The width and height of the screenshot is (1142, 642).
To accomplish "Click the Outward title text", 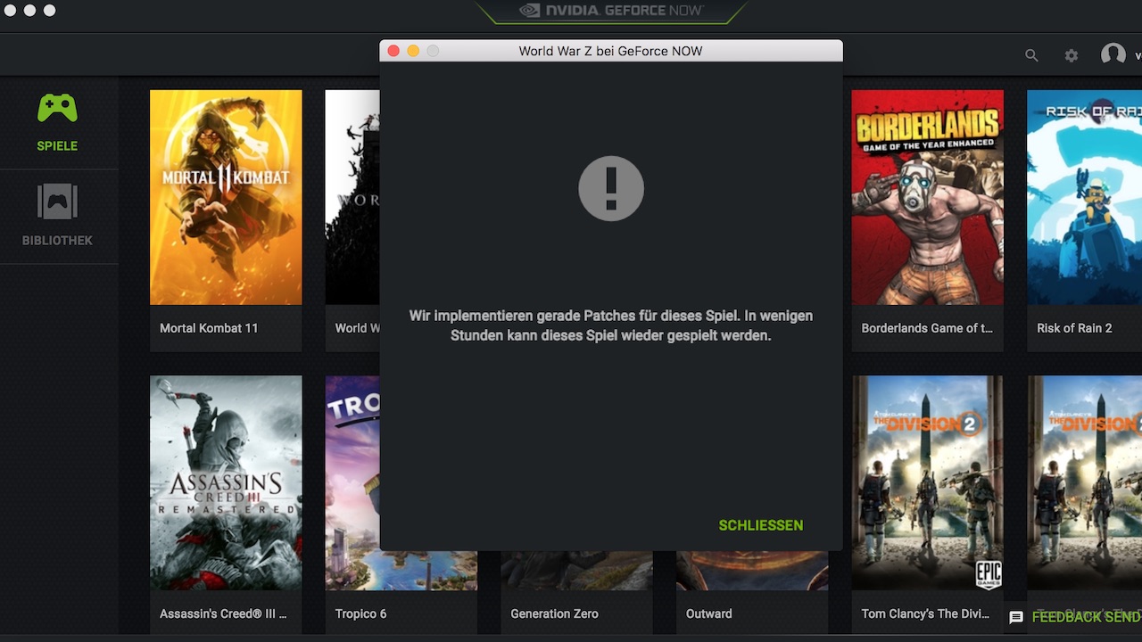I will tap(708, 613).
